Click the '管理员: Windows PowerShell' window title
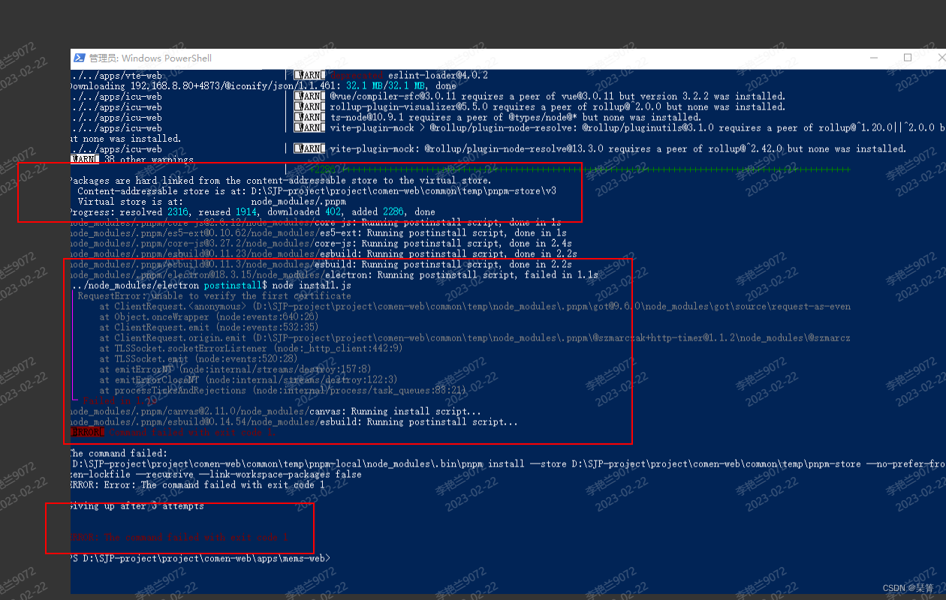This screenshot has width=946, height=600. coord(150,58)
